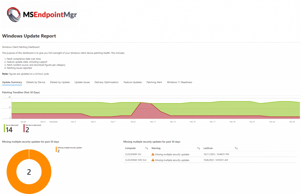
Task: Click the warning triangle icon for CLOUDWAY-MD-SL3
Action: coord(153,160)
